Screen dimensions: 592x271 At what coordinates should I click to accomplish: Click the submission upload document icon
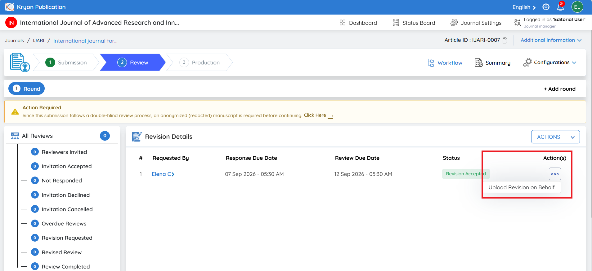(20, 62)
